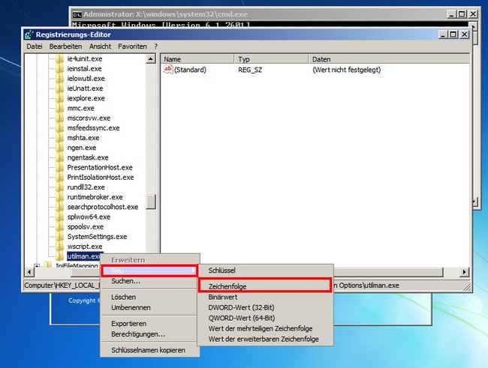
Task: Open the Neu submenu entry
Action: tap(149, 271)
